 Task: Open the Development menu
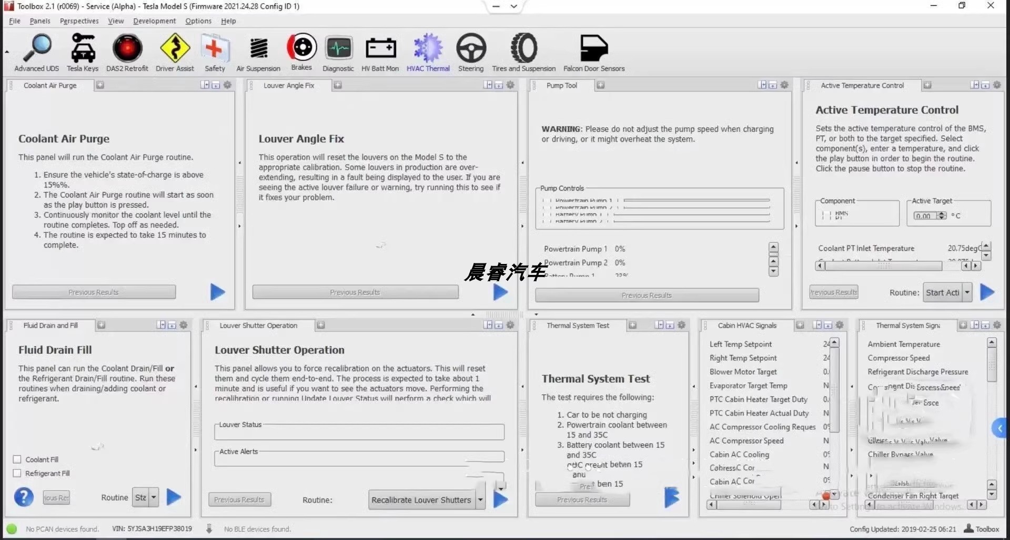click(154, 21)
